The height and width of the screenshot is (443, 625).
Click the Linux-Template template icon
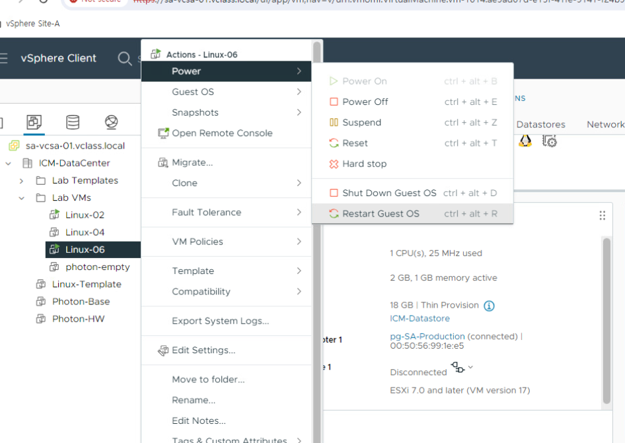(41, 284)
